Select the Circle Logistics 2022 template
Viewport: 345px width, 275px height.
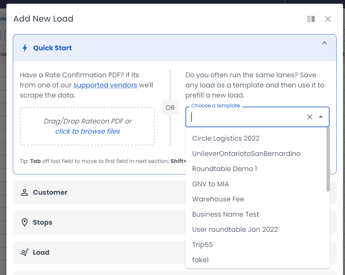pos(226,138)
